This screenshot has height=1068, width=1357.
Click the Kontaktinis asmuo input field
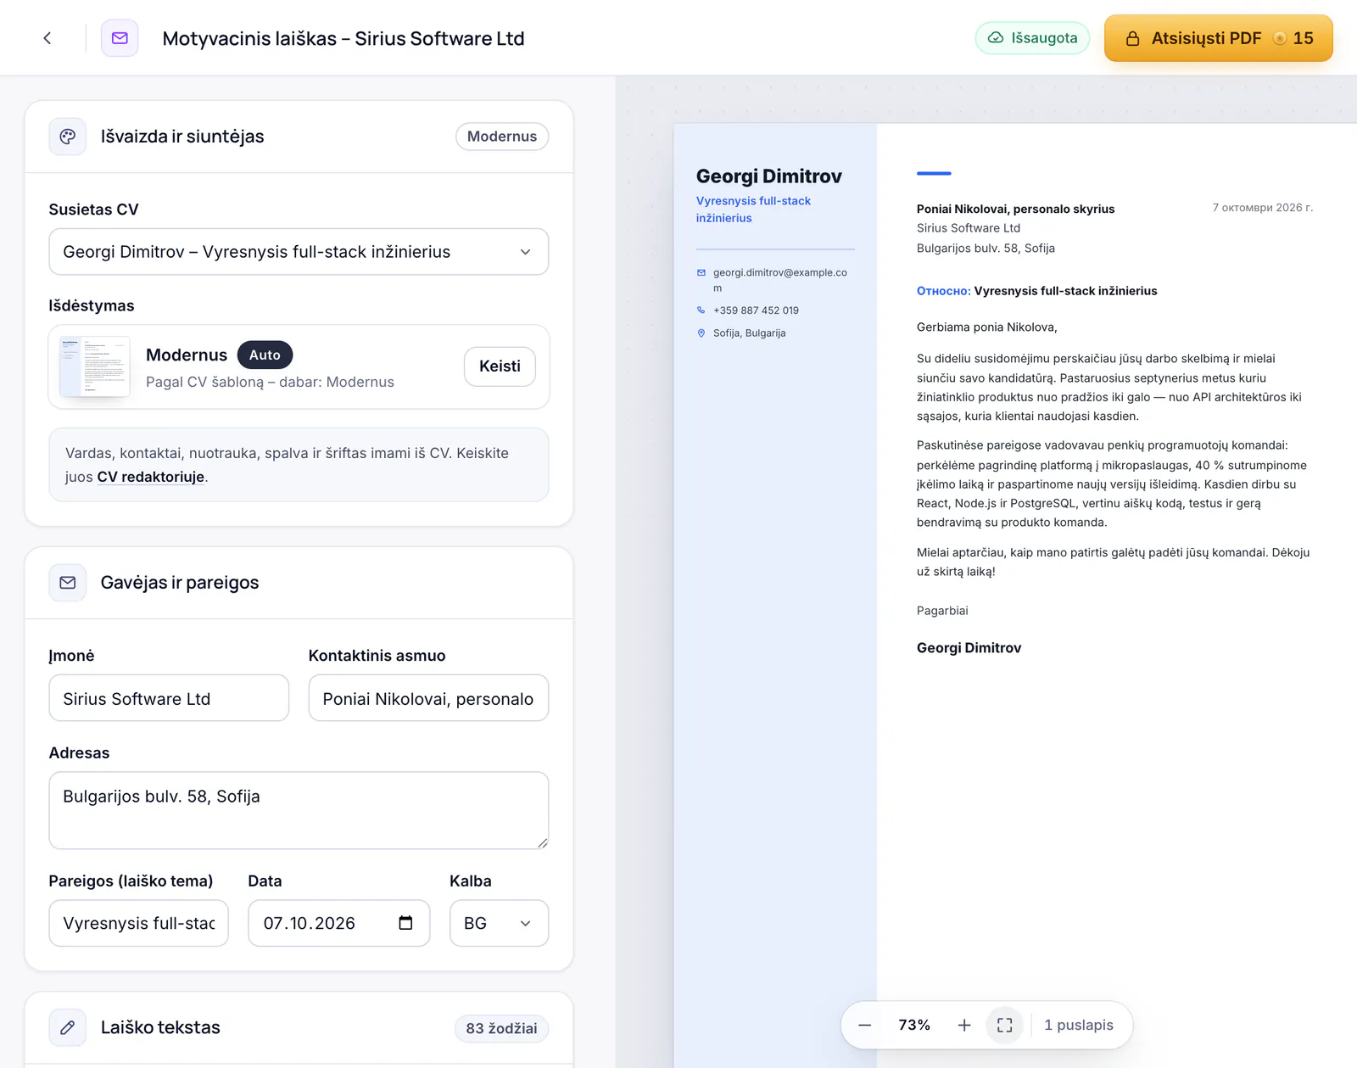428,698
